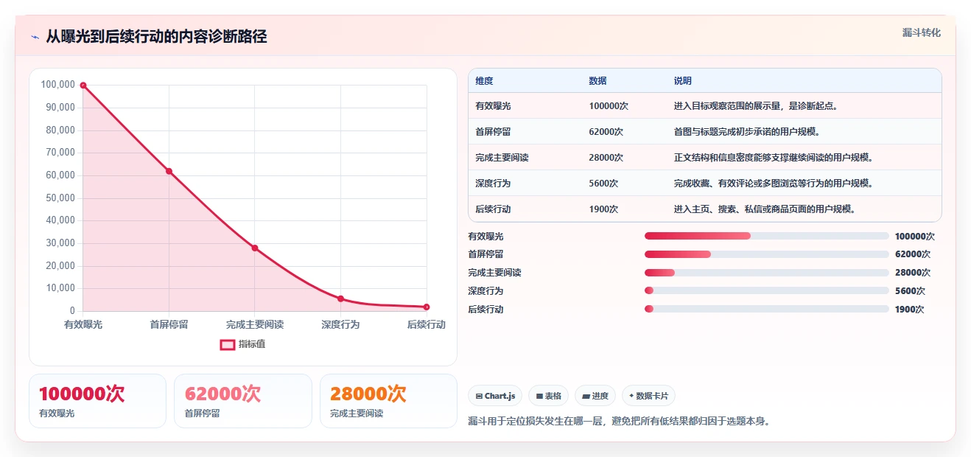This screenshot has height=457, width=971.
Task: Toggle the 指标值 legend swatch
Action: tap(228, 344)
